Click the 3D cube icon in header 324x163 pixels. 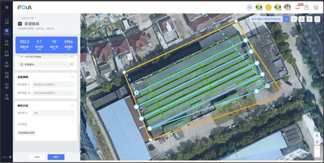pos(316,7)
